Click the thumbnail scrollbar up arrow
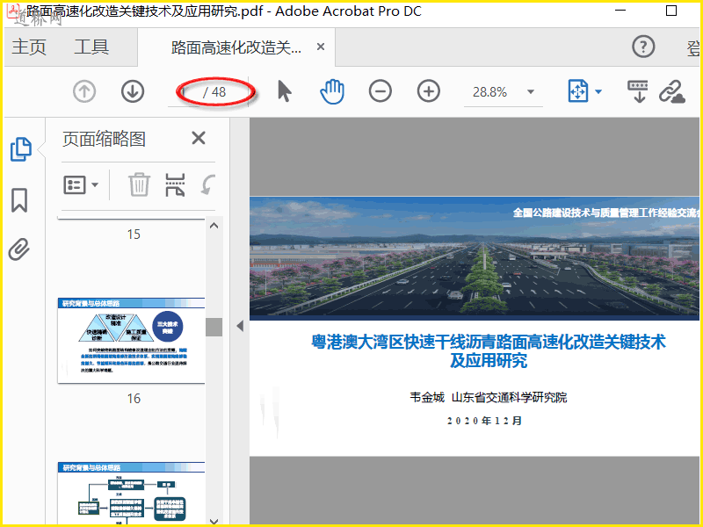This screenshot has width=703, height=527. click(x=214, y=226)
